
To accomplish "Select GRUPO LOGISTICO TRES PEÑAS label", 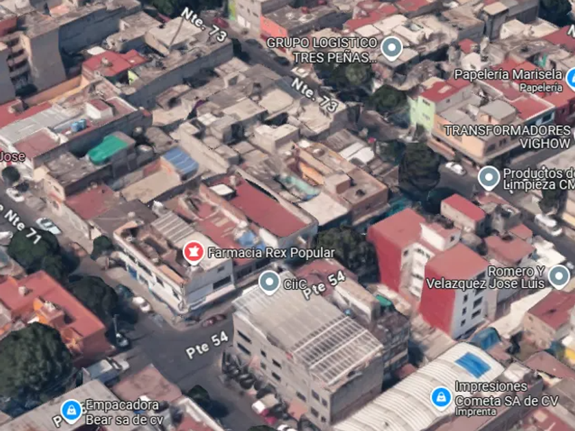I will point(322,50).
